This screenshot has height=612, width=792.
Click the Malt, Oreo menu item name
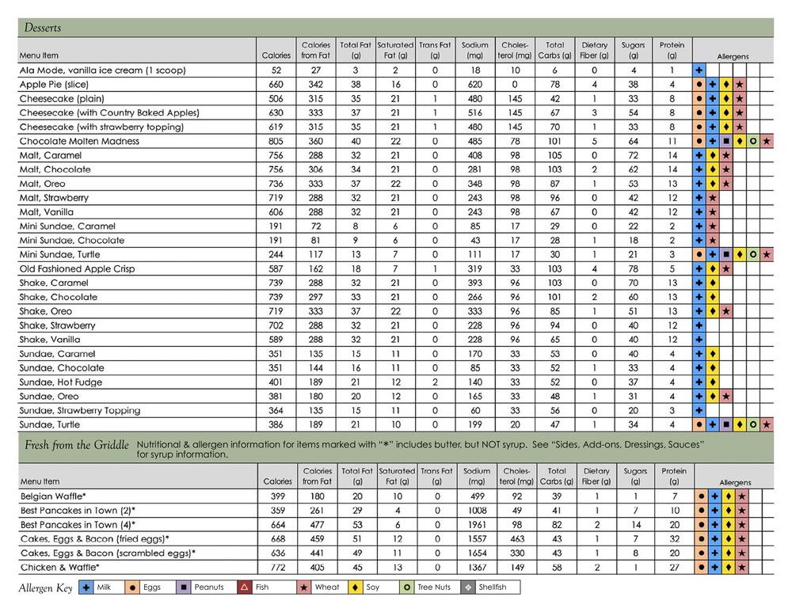(x=48, y=184)
